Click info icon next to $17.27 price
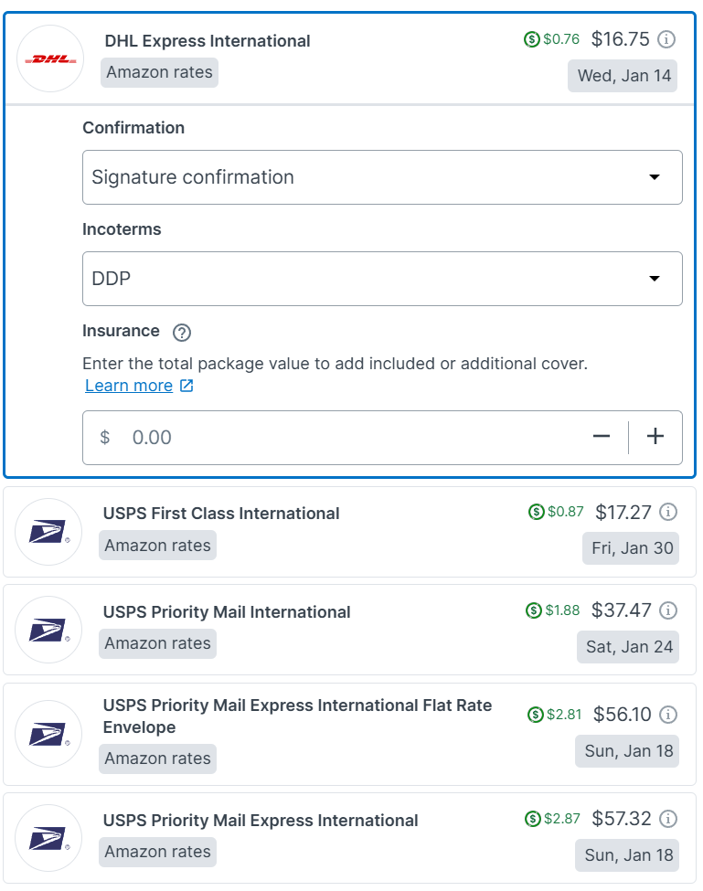This screenshot has width=703, height=891. click(x=668, y=512)
